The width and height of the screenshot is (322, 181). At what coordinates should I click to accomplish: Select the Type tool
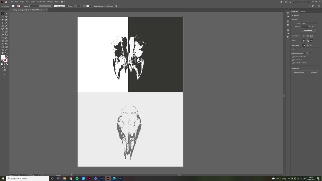[3, 23]
